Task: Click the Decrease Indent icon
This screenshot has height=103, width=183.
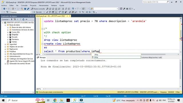Action: 87,12
